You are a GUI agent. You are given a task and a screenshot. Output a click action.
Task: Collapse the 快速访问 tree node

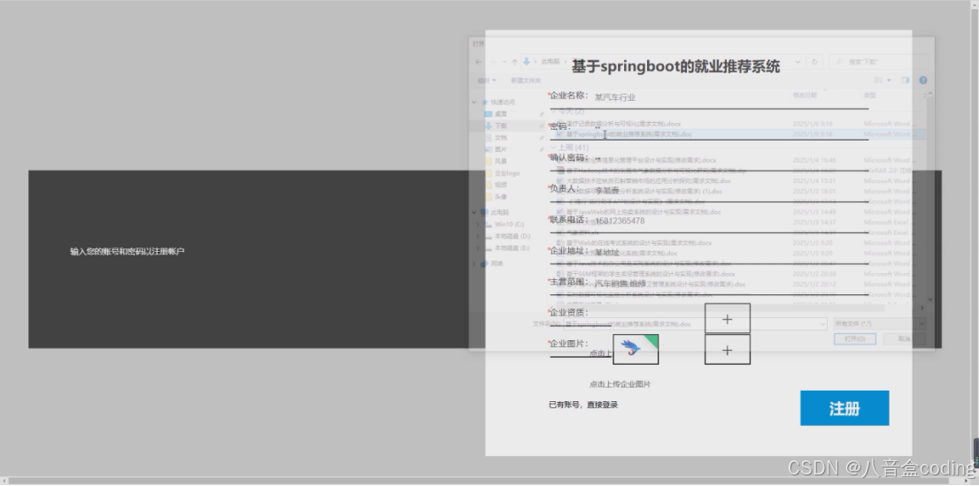point(474,103)
